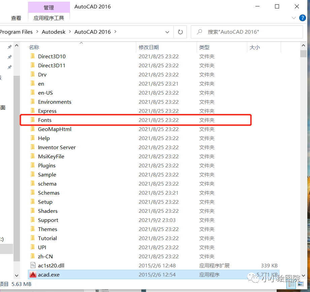This screenshot has width=310, height=292.
Task: Click the AutoCAD 2016 breadcrumb segment
Action: point(93,32)
